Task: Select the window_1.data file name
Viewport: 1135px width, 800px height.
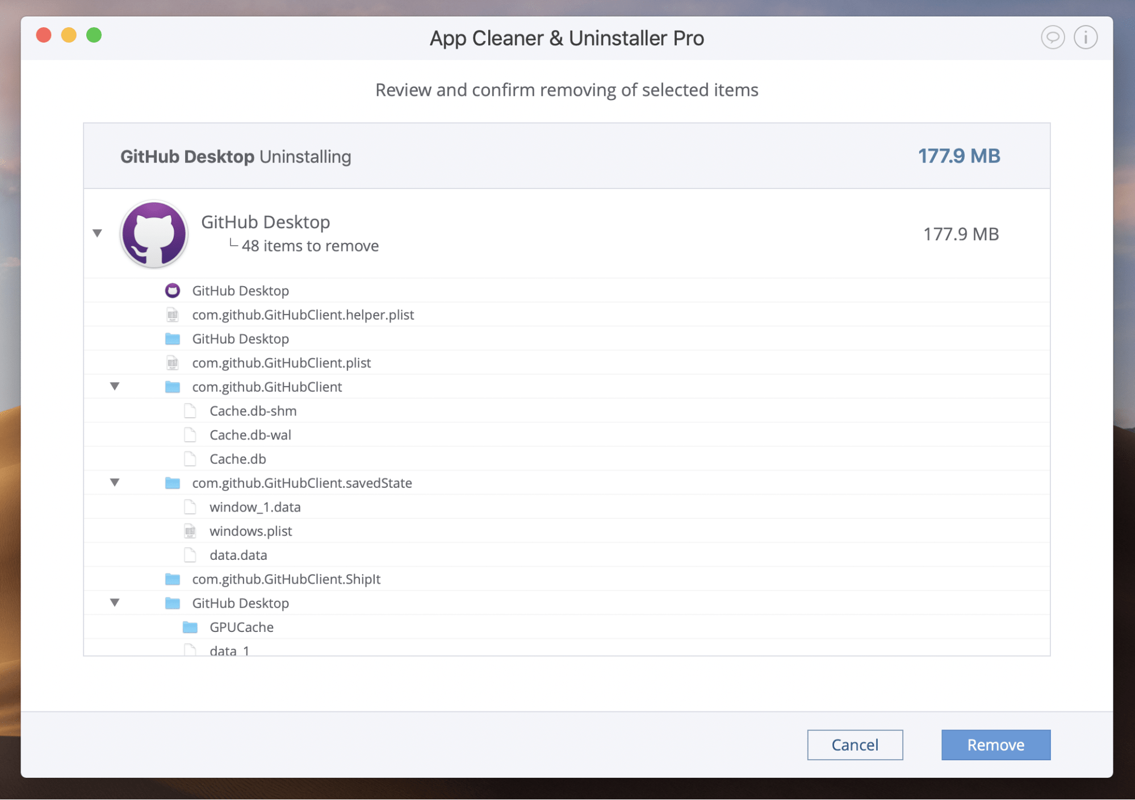Action: (x=255, y=507)
